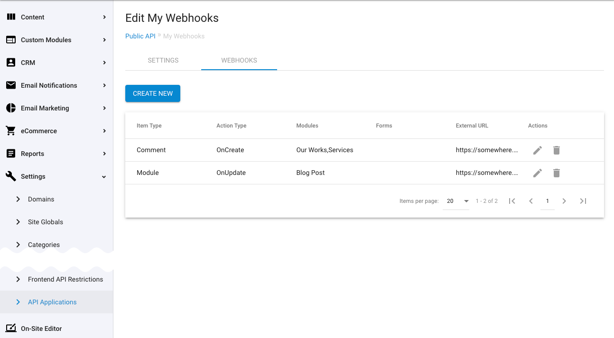
Task: Click the Blog Post modules cell
Action: coord(311,173)
